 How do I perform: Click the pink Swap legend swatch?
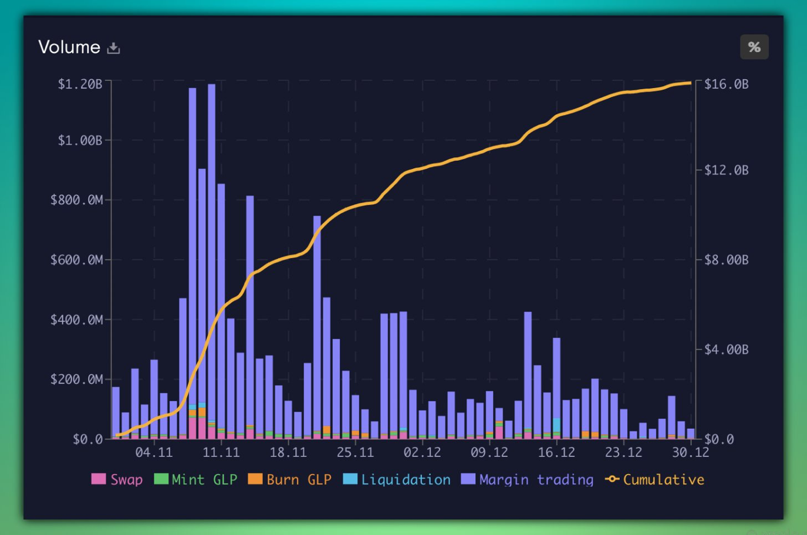click(99, 479)
